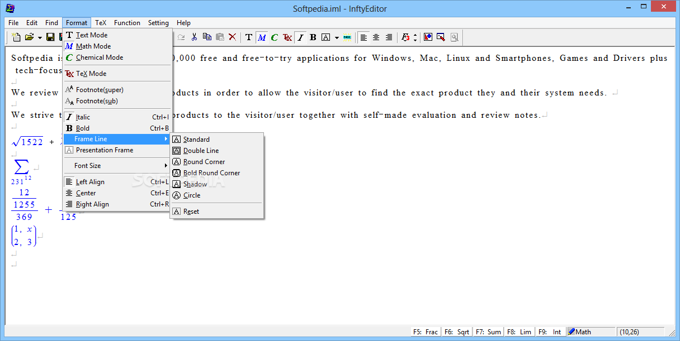Click F7: Sum status bar button

click(x=488, y=332)
